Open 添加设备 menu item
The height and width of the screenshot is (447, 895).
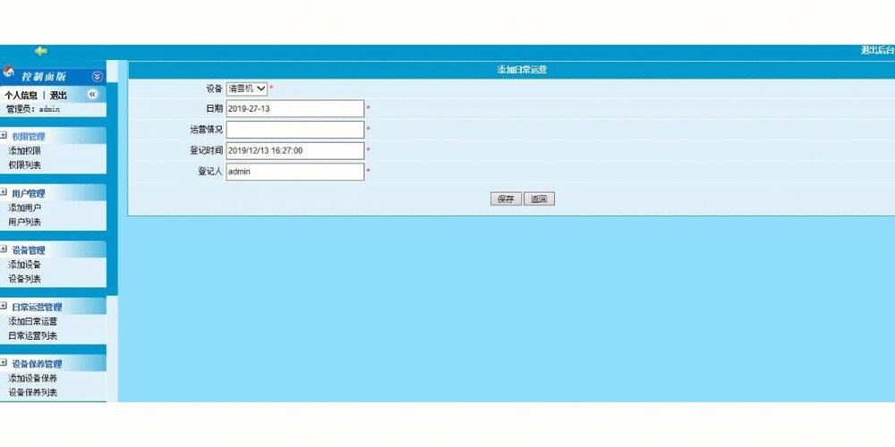(x=24, y=265)
